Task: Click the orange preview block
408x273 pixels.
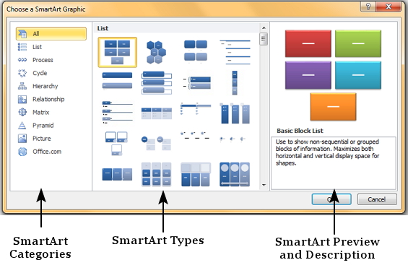Action: (333, 107)
